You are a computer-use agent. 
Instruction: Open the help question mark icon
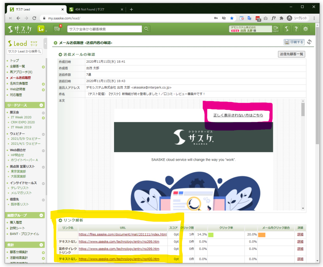click(x=296, y=29)
